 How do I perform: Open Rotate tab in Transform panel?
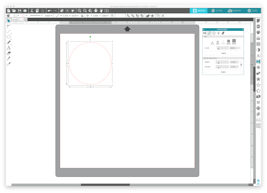click(x=214, y=33)
